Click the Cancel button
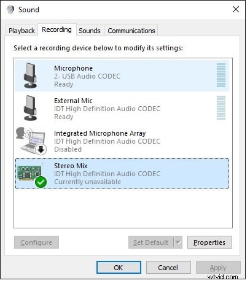Image resolution: width=250 pixels, height=283 pixels. click(168, 268)
